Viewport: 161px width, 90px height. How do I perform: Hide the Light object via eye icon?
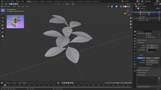click(x=159, y=18)
